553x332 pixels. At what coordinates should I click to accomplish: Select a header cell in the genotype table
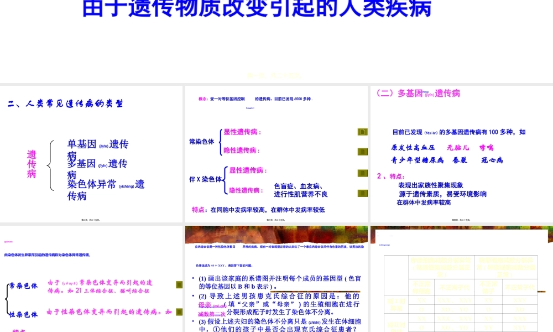pos(442,266)
